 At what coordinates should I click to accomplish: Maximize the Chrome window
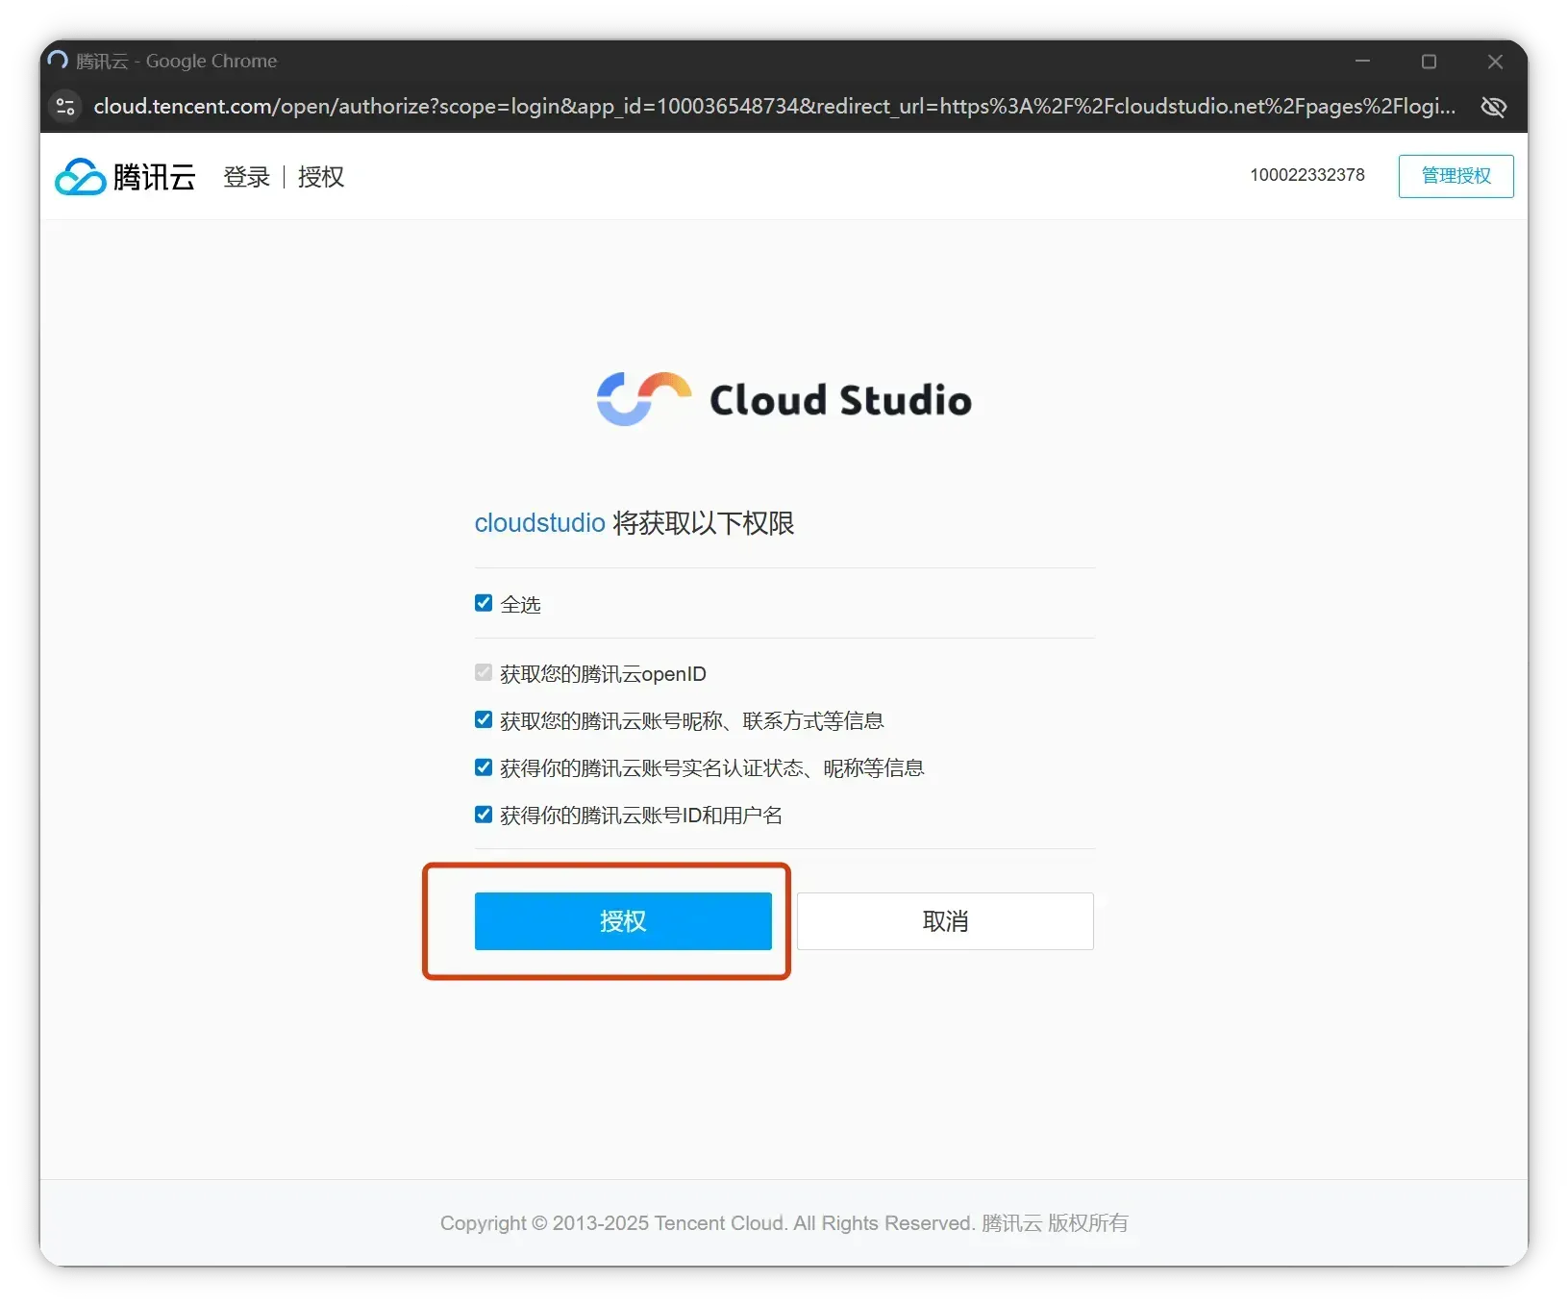coord(1429,62)
